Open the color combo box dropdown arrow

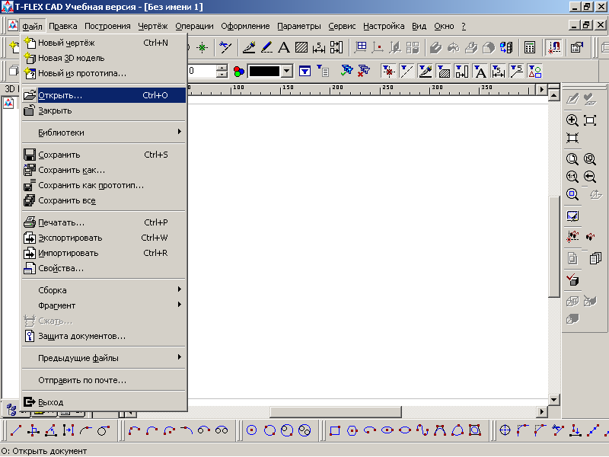click(287, 72)
